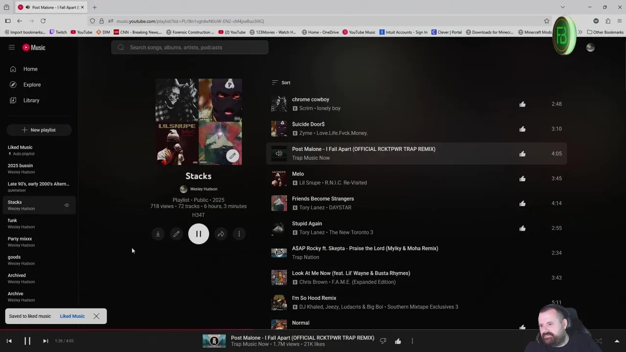List all tabs dropdown arrow
Screen dimensions: 626x352
[562, 7]
